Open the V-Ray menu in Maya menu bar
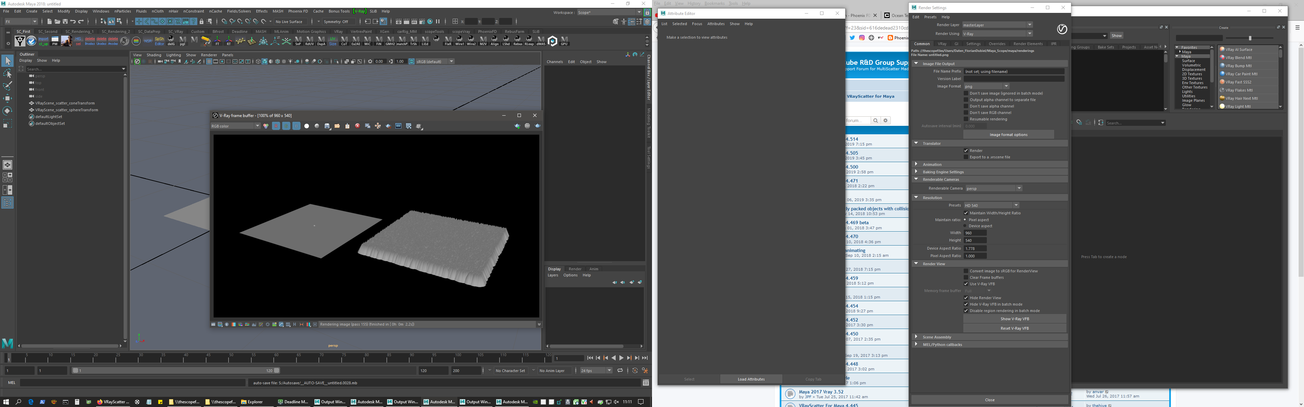 (360, 11)
